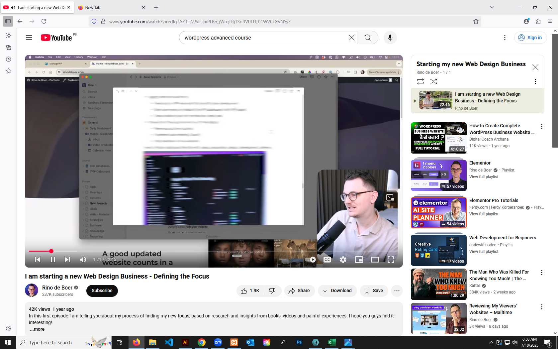Click the magnifier search button

point(367,38)
